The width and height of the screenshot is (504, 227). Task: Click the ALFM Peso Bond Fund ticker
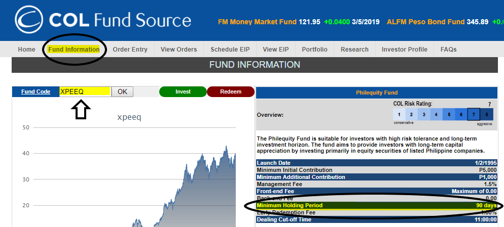(426, 22)
